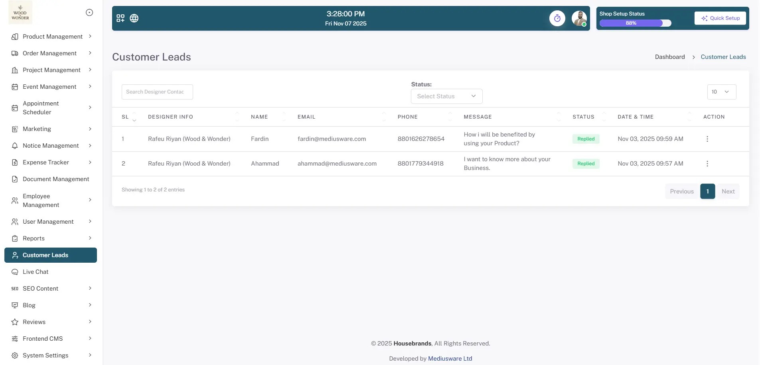Change entries per page via the 10 dropdown
The width and height of the screenshot is (760, 365).
(721, 92)
